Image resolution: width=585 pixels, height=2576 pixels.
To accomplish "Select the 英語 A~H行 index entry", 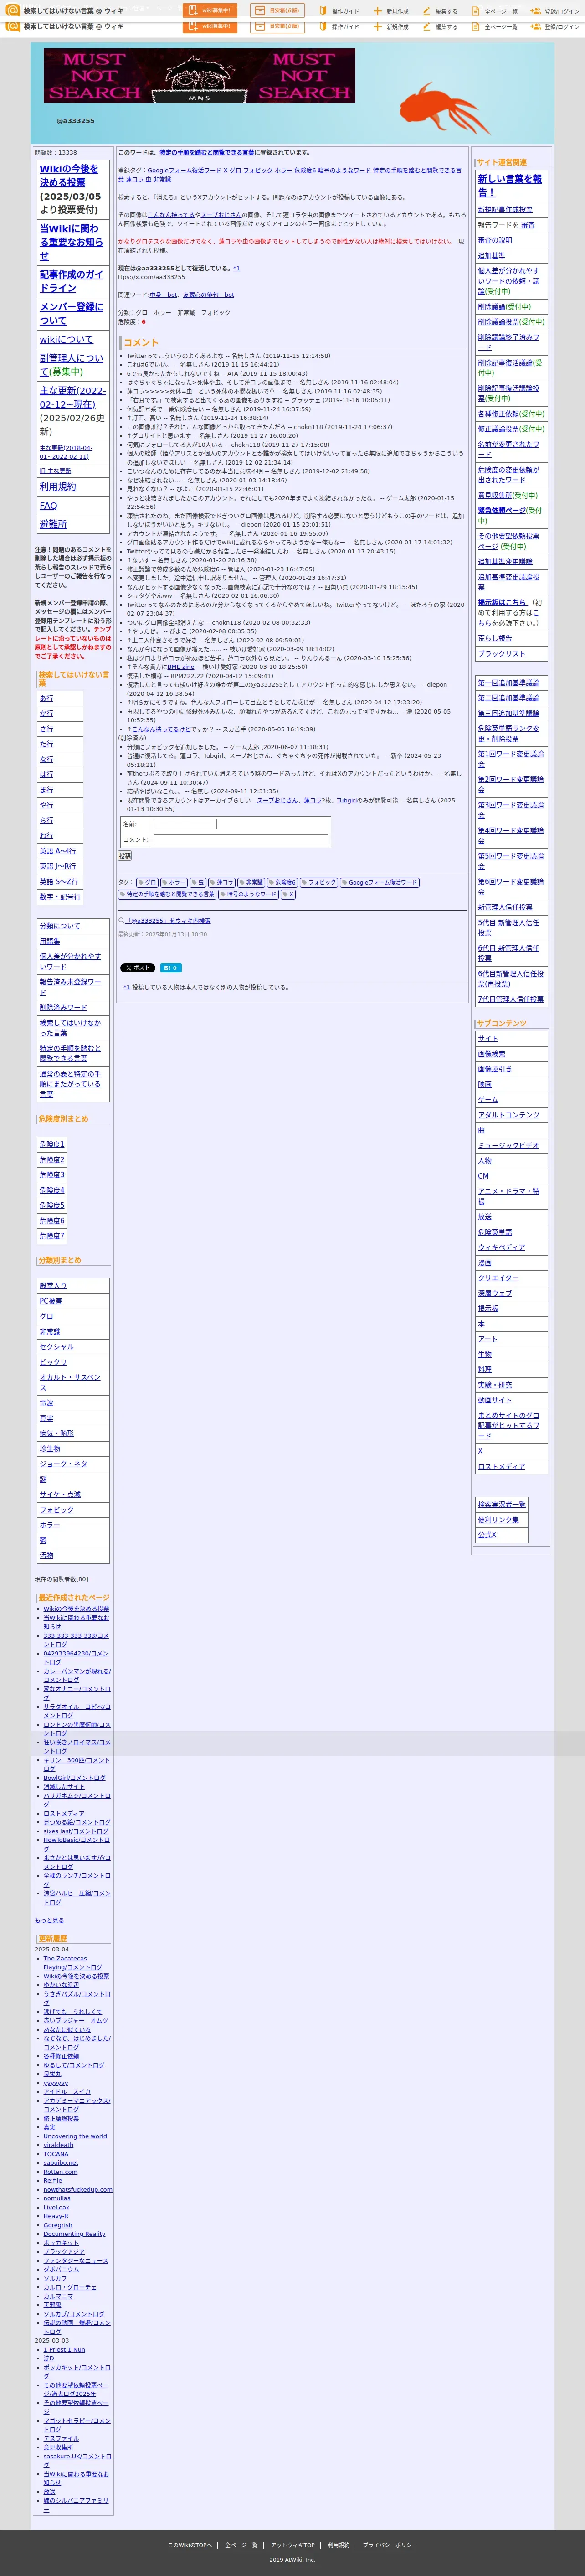I will tap(57, 851).
